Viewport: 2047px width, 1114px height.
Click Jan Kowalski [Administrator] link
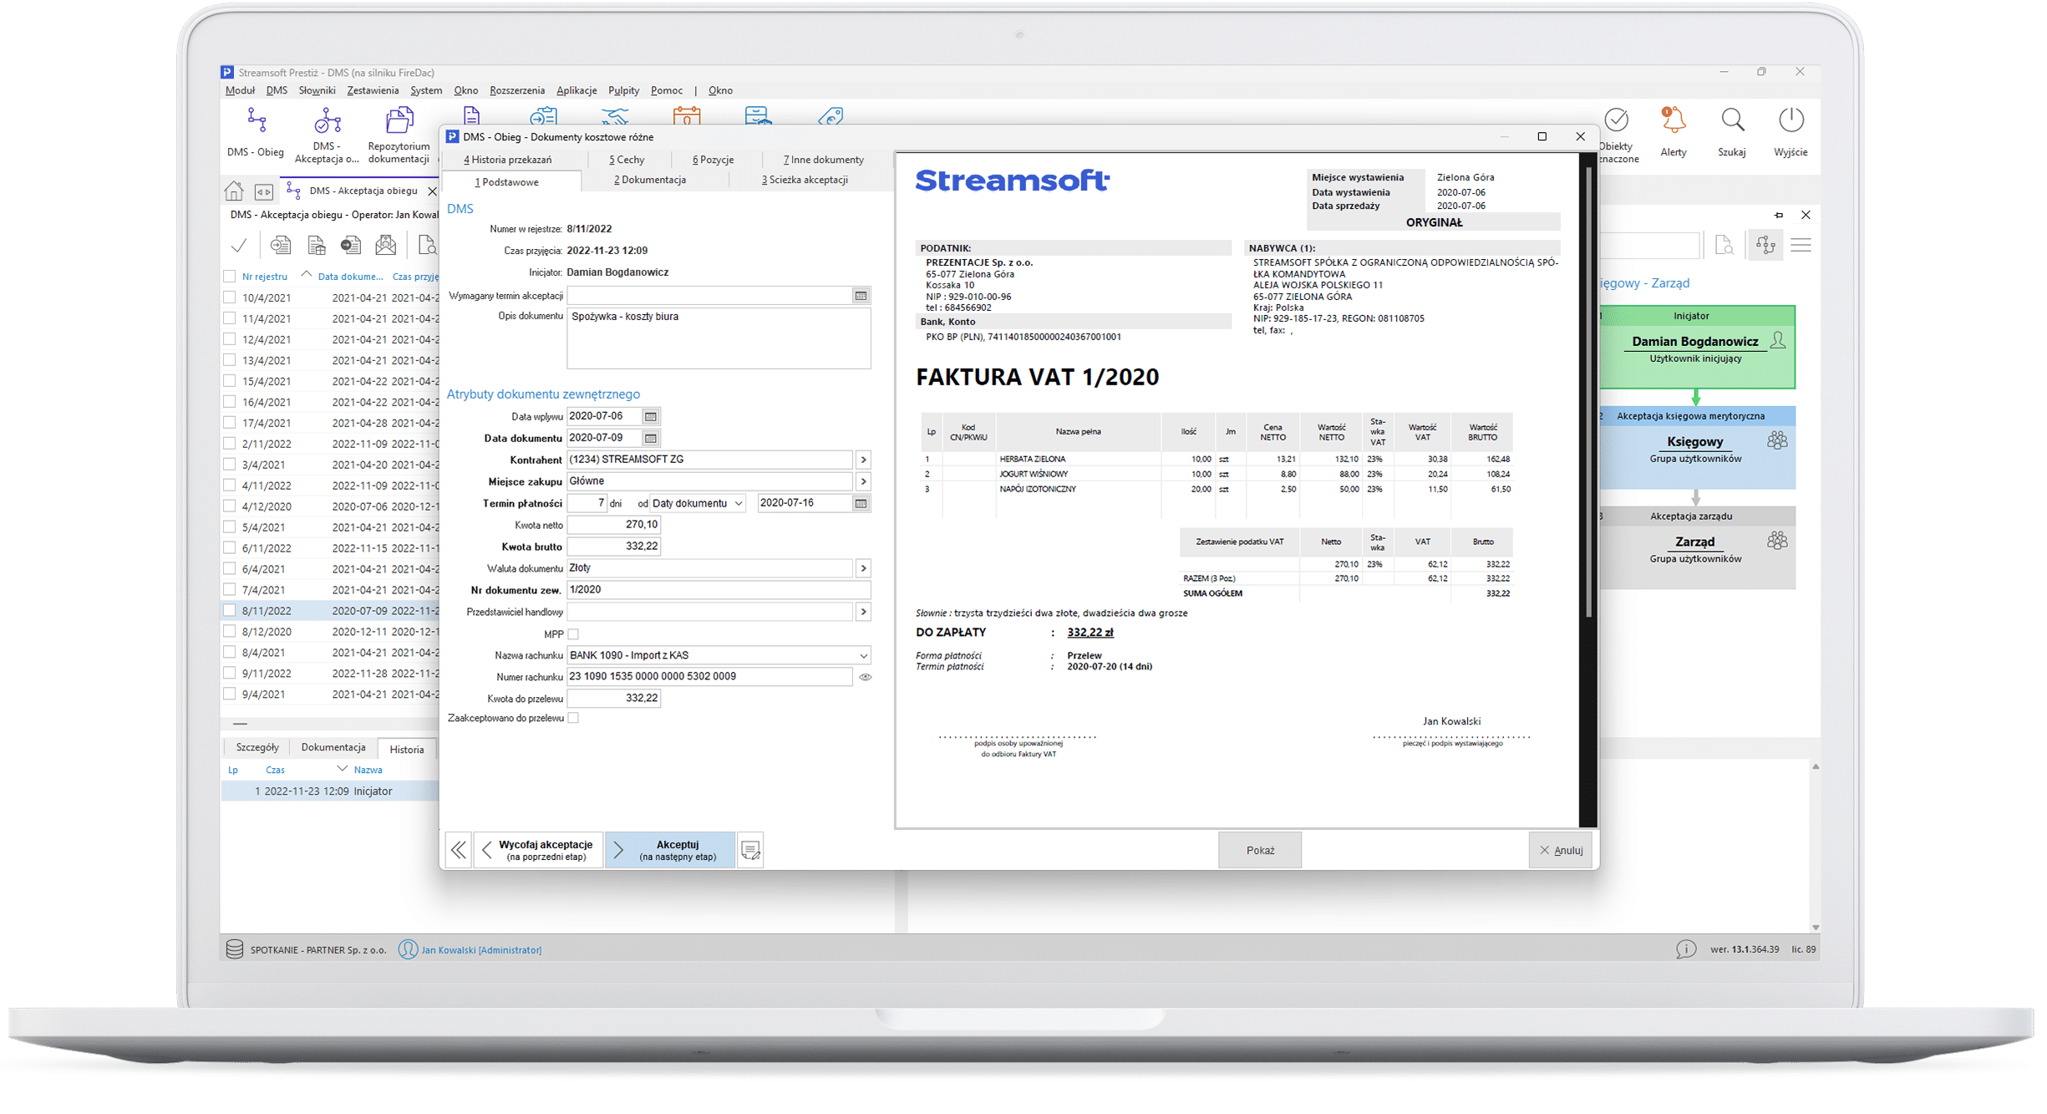pyautogui.click(x=481, y=950)
